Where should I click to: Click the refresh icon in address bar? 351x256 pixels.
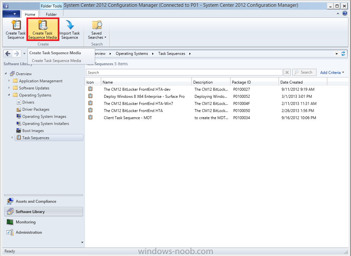[x=343, y=54]
